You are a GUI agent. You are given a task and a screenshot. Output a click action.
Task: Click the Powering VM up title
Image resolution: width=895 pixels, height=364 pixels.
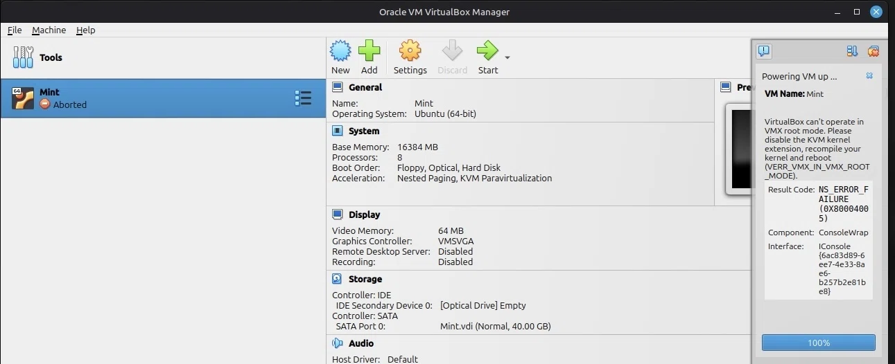pyautogui.click(x=799, y=77)
